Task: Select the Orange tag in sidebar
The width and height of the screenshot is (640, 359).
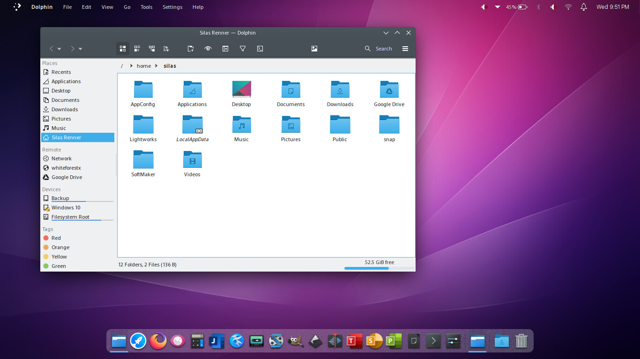Action: (60, 247)
